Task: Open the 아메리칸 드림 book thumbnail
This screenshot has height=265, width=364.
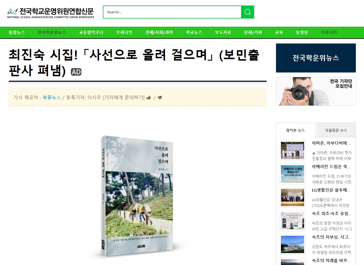Action: click(x=293, y=174)
